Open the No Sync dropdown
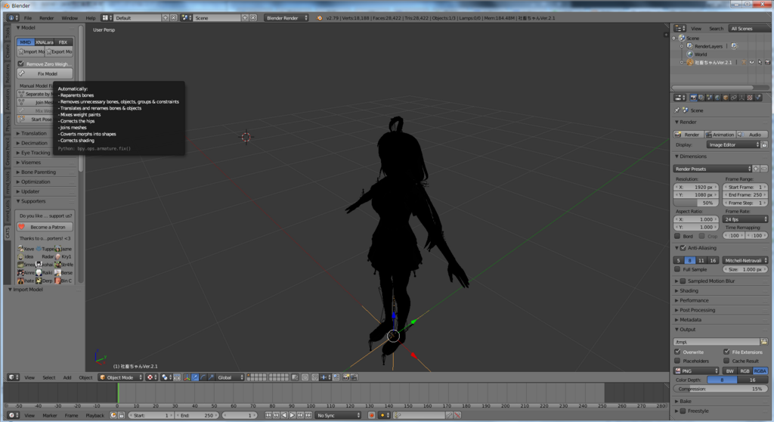This screenshot has width=774, height=422. click(338, 416)
